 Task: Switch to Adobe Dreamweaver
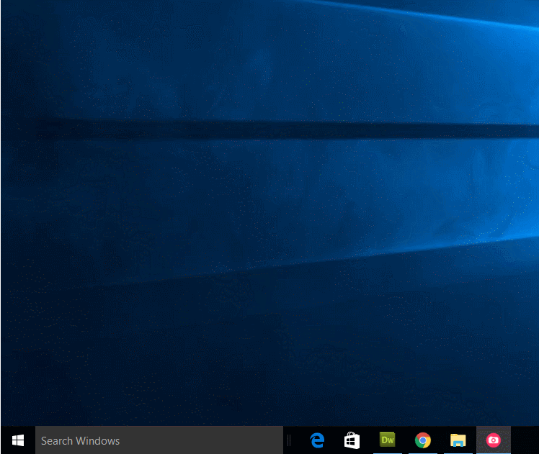click(x=388, y=440)
